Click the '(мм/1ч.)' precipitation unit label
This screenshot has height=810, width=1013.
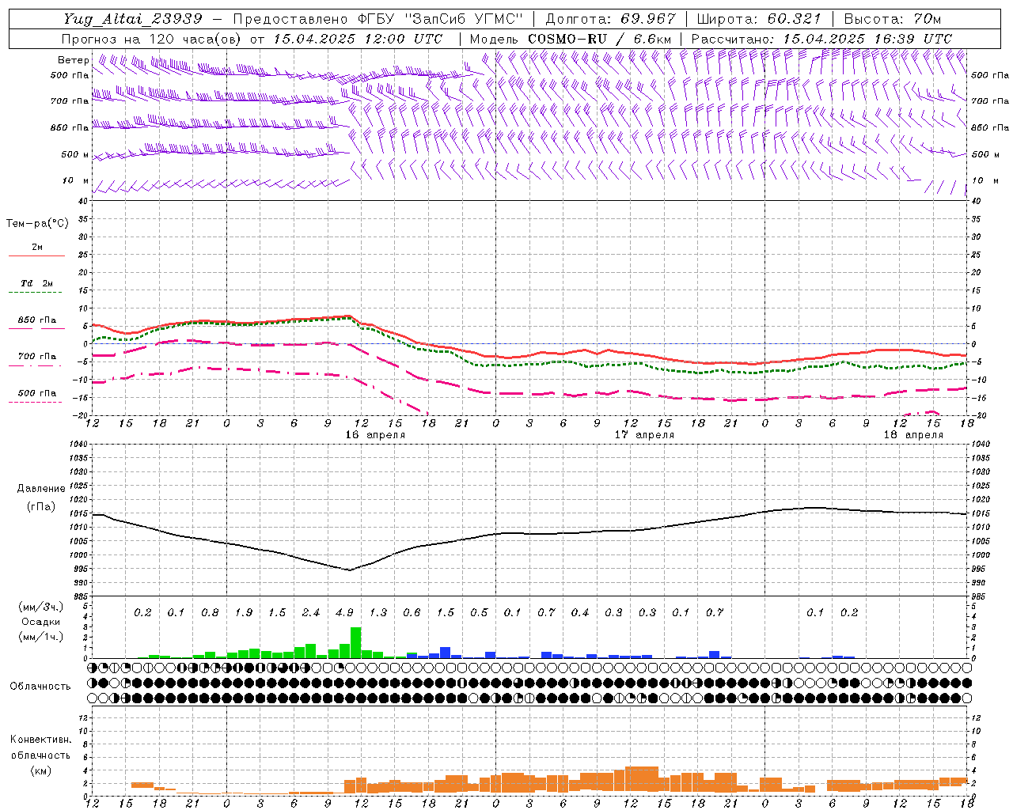click(x=40, y=638)
